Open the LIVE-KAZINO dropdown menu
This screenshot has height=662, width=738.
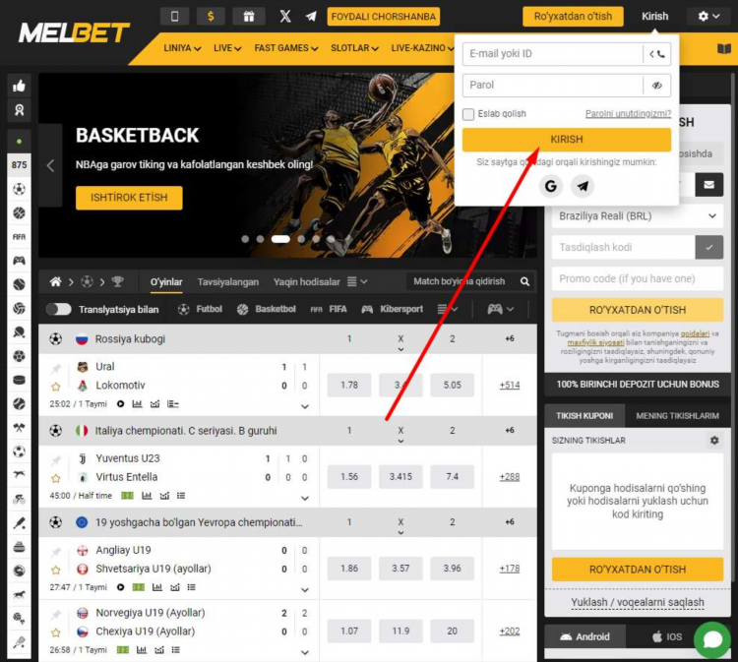(422, 48)
